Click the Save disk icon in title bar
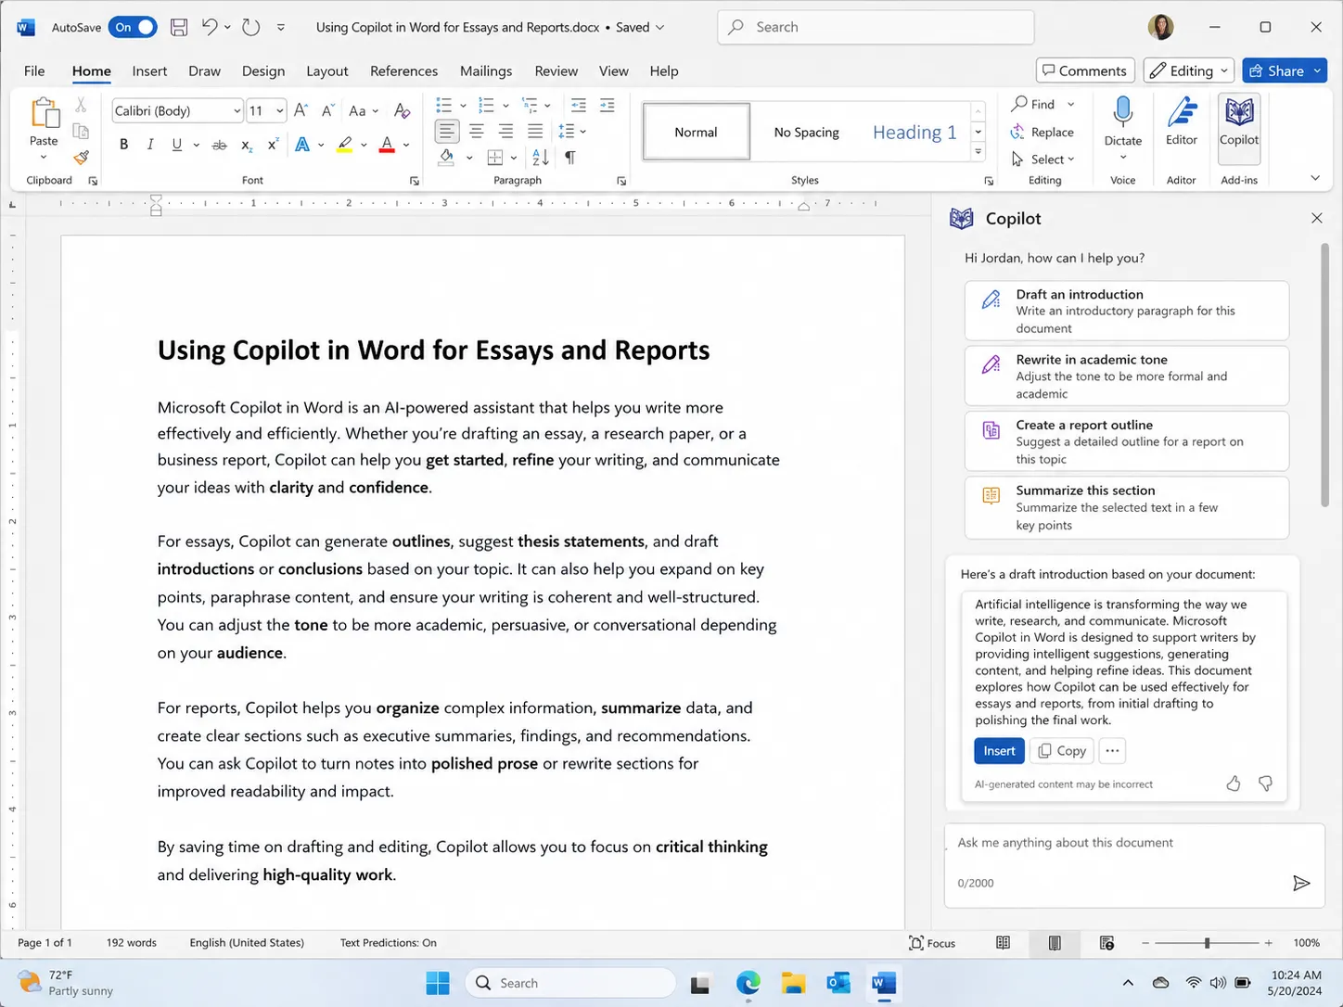This screenshot has height=1007, width=1343. coord(180,27)
